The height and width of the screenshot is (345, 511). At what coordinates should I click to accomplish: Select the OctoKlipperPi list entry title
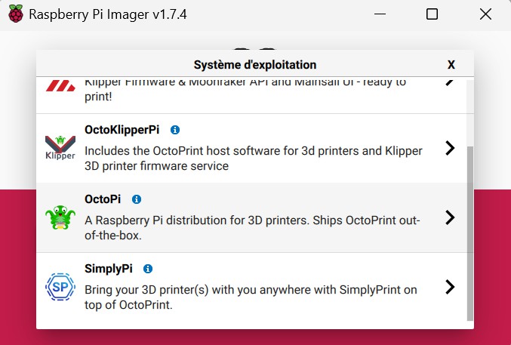point(122,130)
